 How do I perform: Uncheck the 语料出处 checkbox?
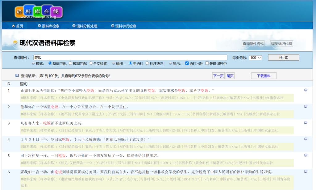pos(187,63)
